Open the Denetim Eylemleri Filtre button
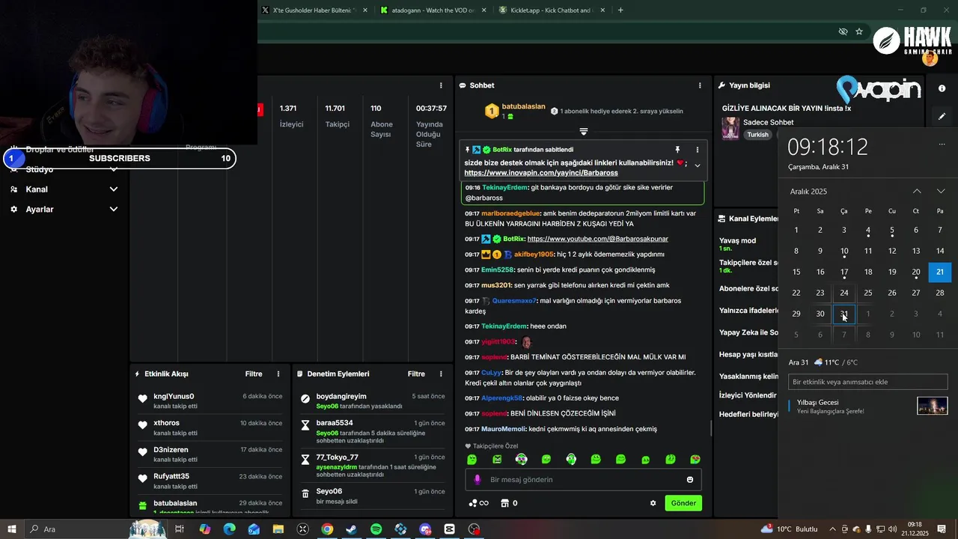 pyautogui.click(x=416, y=374)
